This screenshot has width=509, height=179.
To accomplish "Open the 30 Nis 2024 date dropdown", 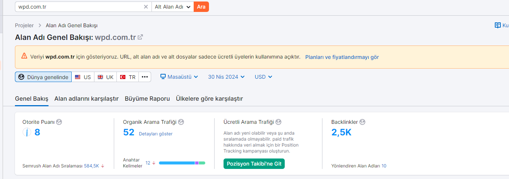I will point(227,77).
